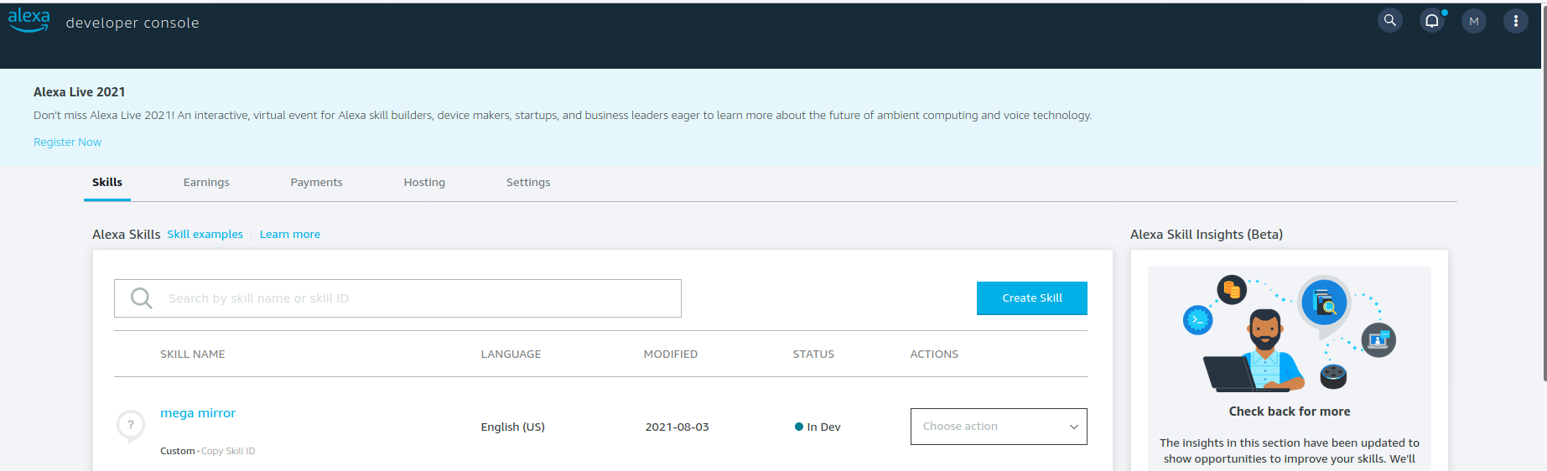Screen dimensions: 1547x471
Task: Click the MODIFIED column header
Action: 671,354
